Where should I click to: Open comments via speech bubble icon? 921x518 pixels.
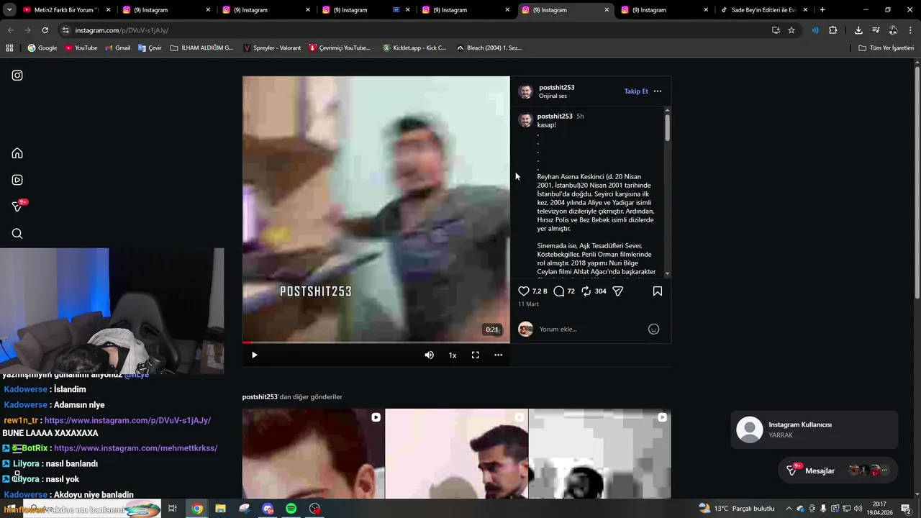tap(559, 291)
